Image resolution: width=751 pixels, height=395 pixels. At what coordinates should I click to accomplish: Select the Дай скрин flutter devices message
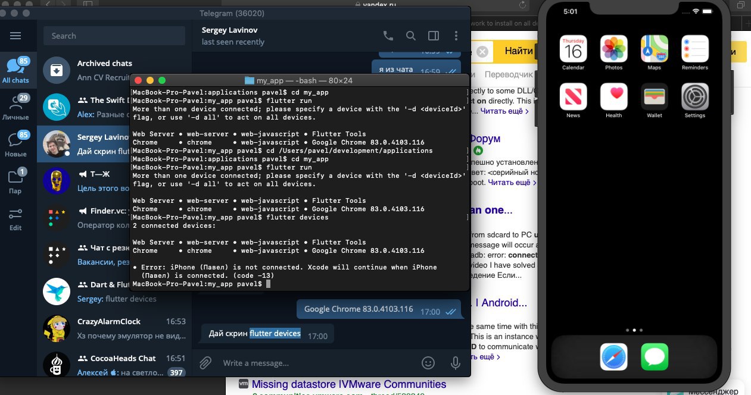click(x=267, y=334)
